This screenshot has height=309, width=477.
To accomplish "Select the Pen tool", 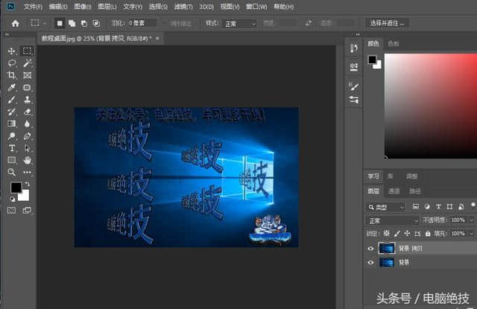I will click(27, 136).
